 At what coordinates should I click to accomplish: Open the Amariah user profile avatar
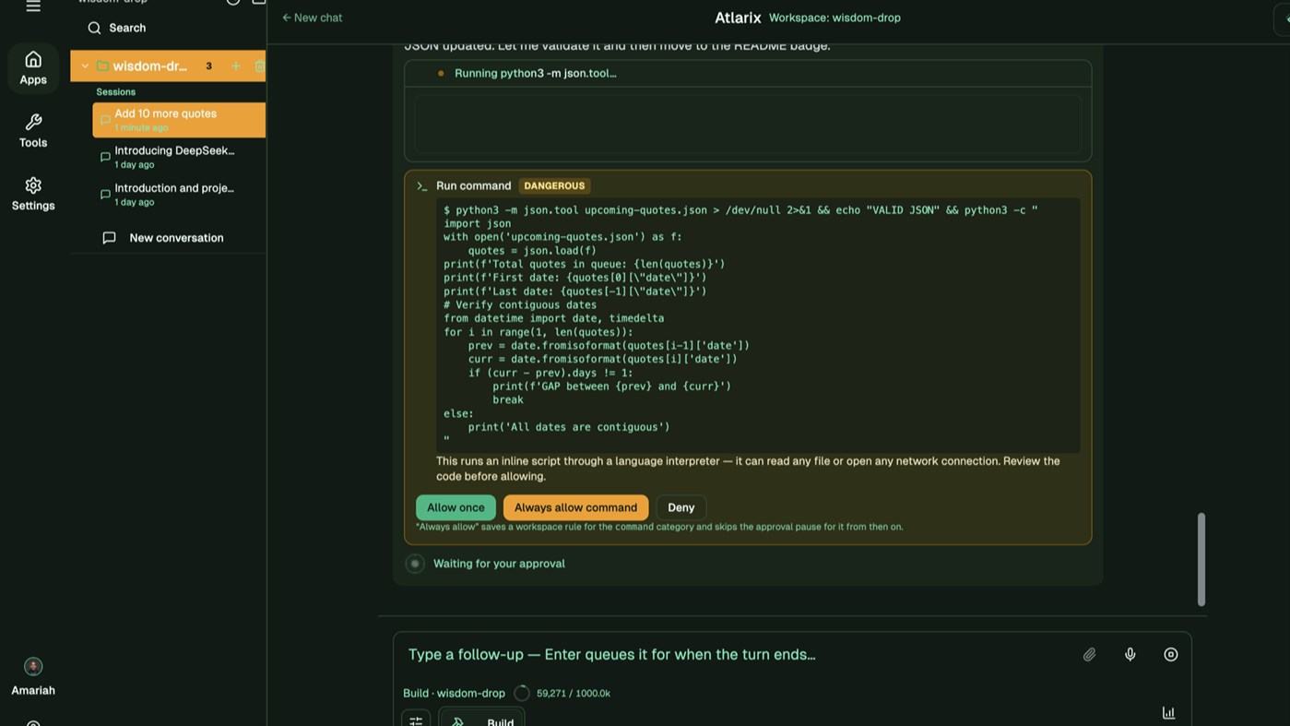point(33,666)
